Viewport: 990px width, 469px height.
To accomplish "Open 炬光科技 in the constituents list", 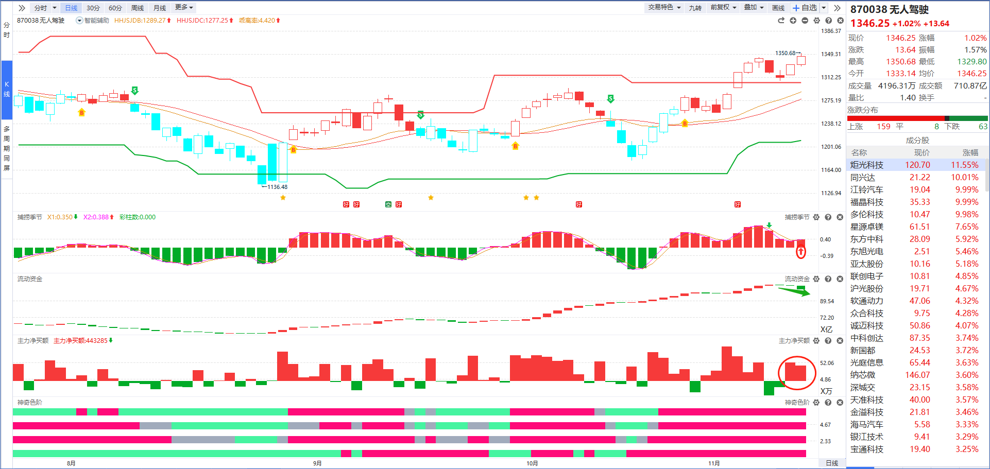I will click(x=916, y=165).
